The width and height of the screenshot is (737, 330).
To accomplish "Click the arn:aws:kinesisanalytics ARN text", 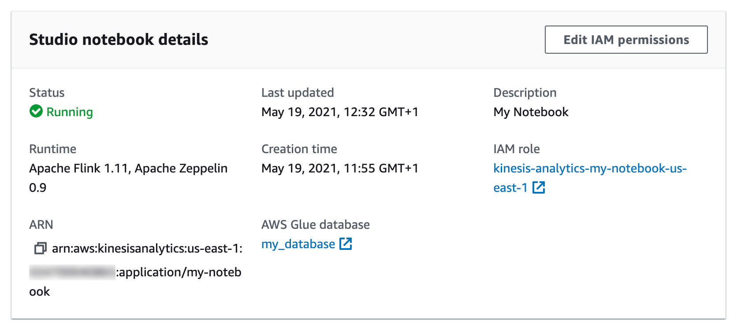I will click(147, 249).
